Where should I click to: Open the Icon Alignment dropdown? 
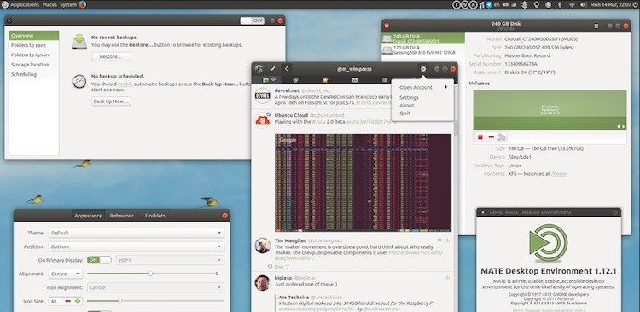tap(155, 287)
